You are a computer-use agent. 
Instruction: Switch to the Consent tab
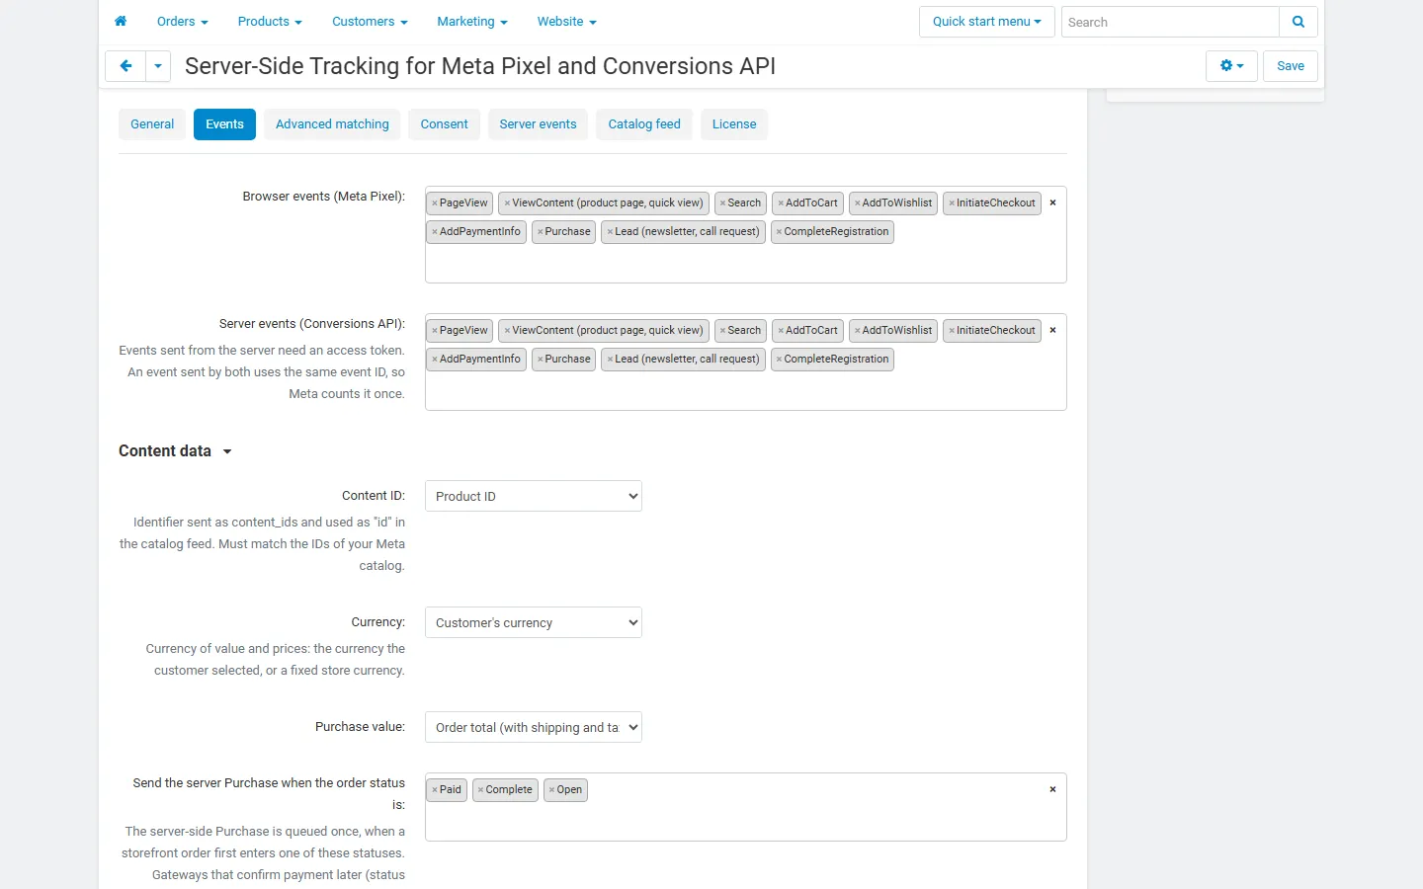[x=445, y=124]
